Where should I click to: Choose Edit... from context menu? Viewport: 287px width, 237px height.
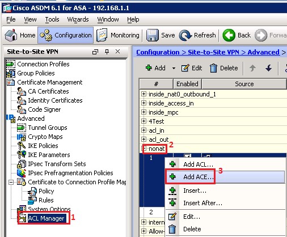tap(225, 217)
